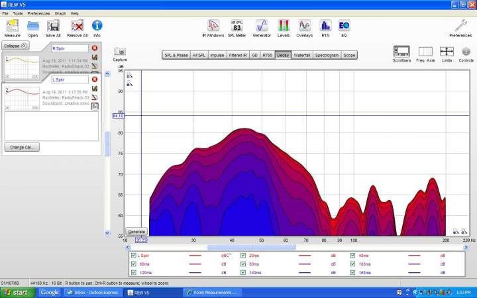
Task: Open a measurement file with Open icon
Action: pyautogui.click(x=33, y=26)
